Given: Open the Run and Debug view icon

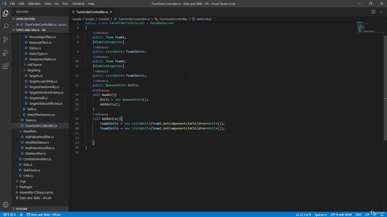Looking at the screenshot, I should [5, 52].
